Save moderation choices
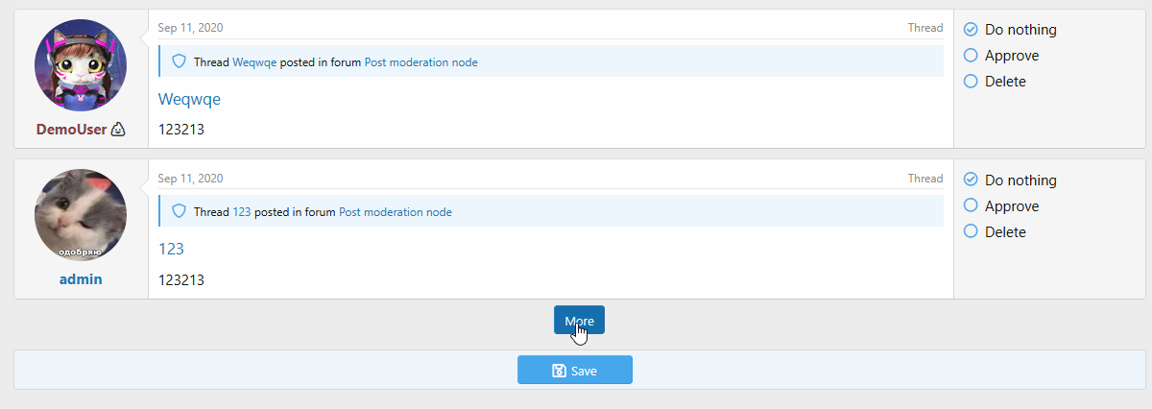 [x=575, y=371]
